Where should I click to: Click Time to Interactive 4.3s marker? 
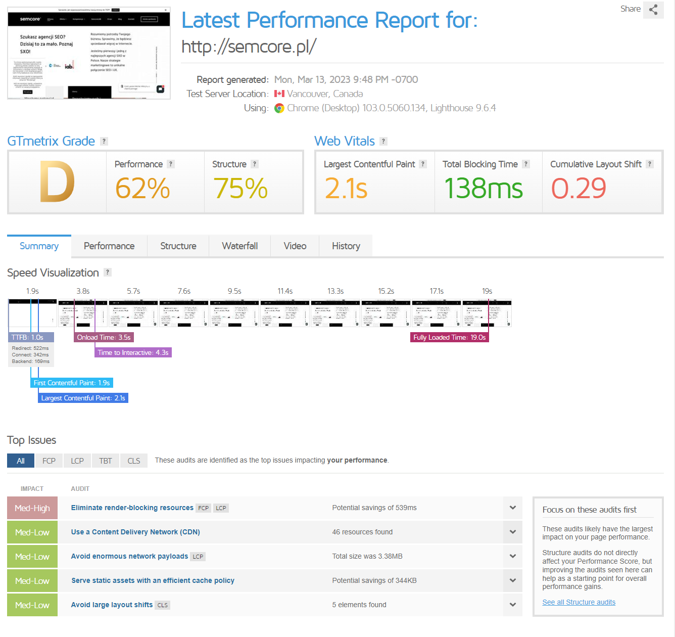[133, 353]
